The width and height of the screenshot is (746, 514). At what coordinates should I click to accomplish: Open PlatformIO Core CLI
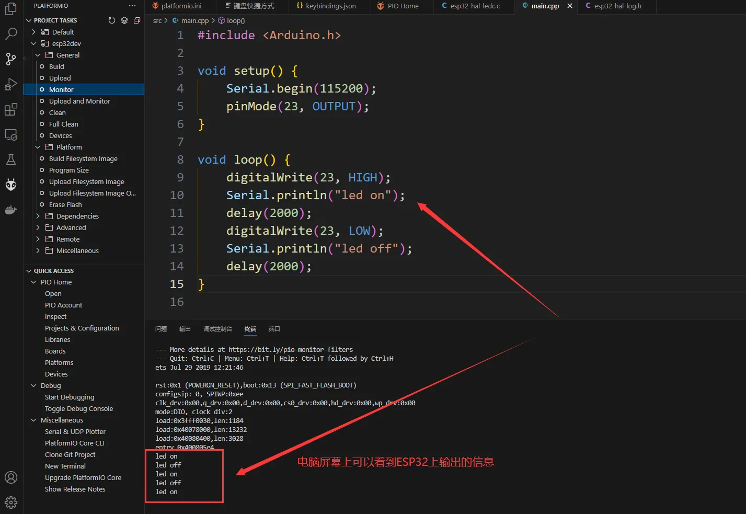pos(74,443)
